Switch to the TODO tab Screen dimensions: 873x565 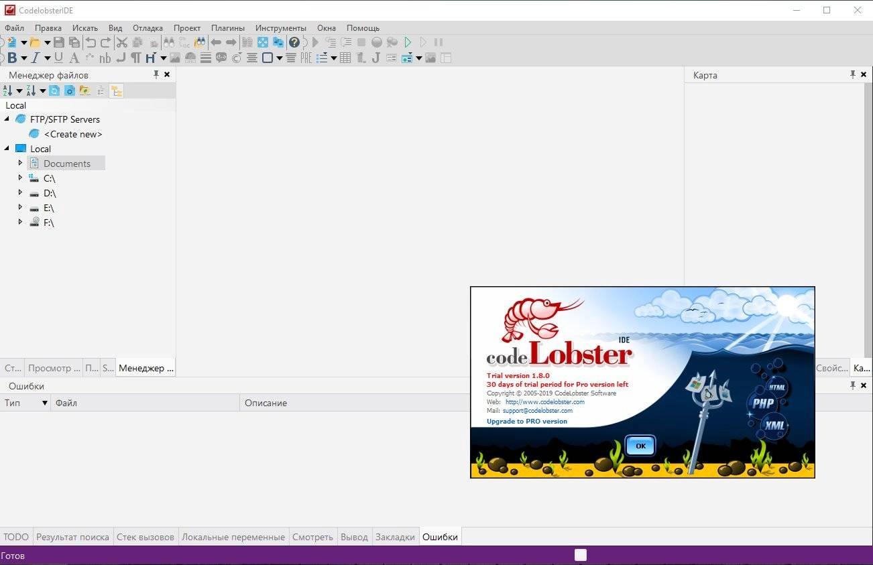(16, 537)
